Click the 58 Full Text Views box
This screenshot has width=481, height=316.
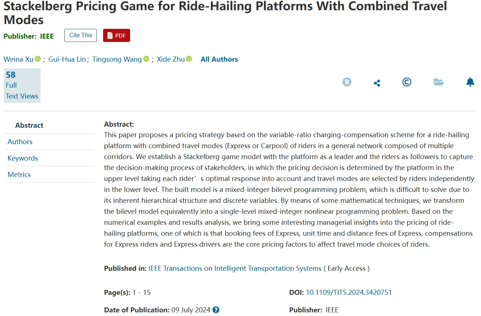click(22, 85)
